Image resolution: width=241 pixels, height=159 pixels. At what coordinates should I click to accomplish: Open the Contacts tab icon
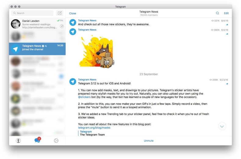[x=18, y=141]
